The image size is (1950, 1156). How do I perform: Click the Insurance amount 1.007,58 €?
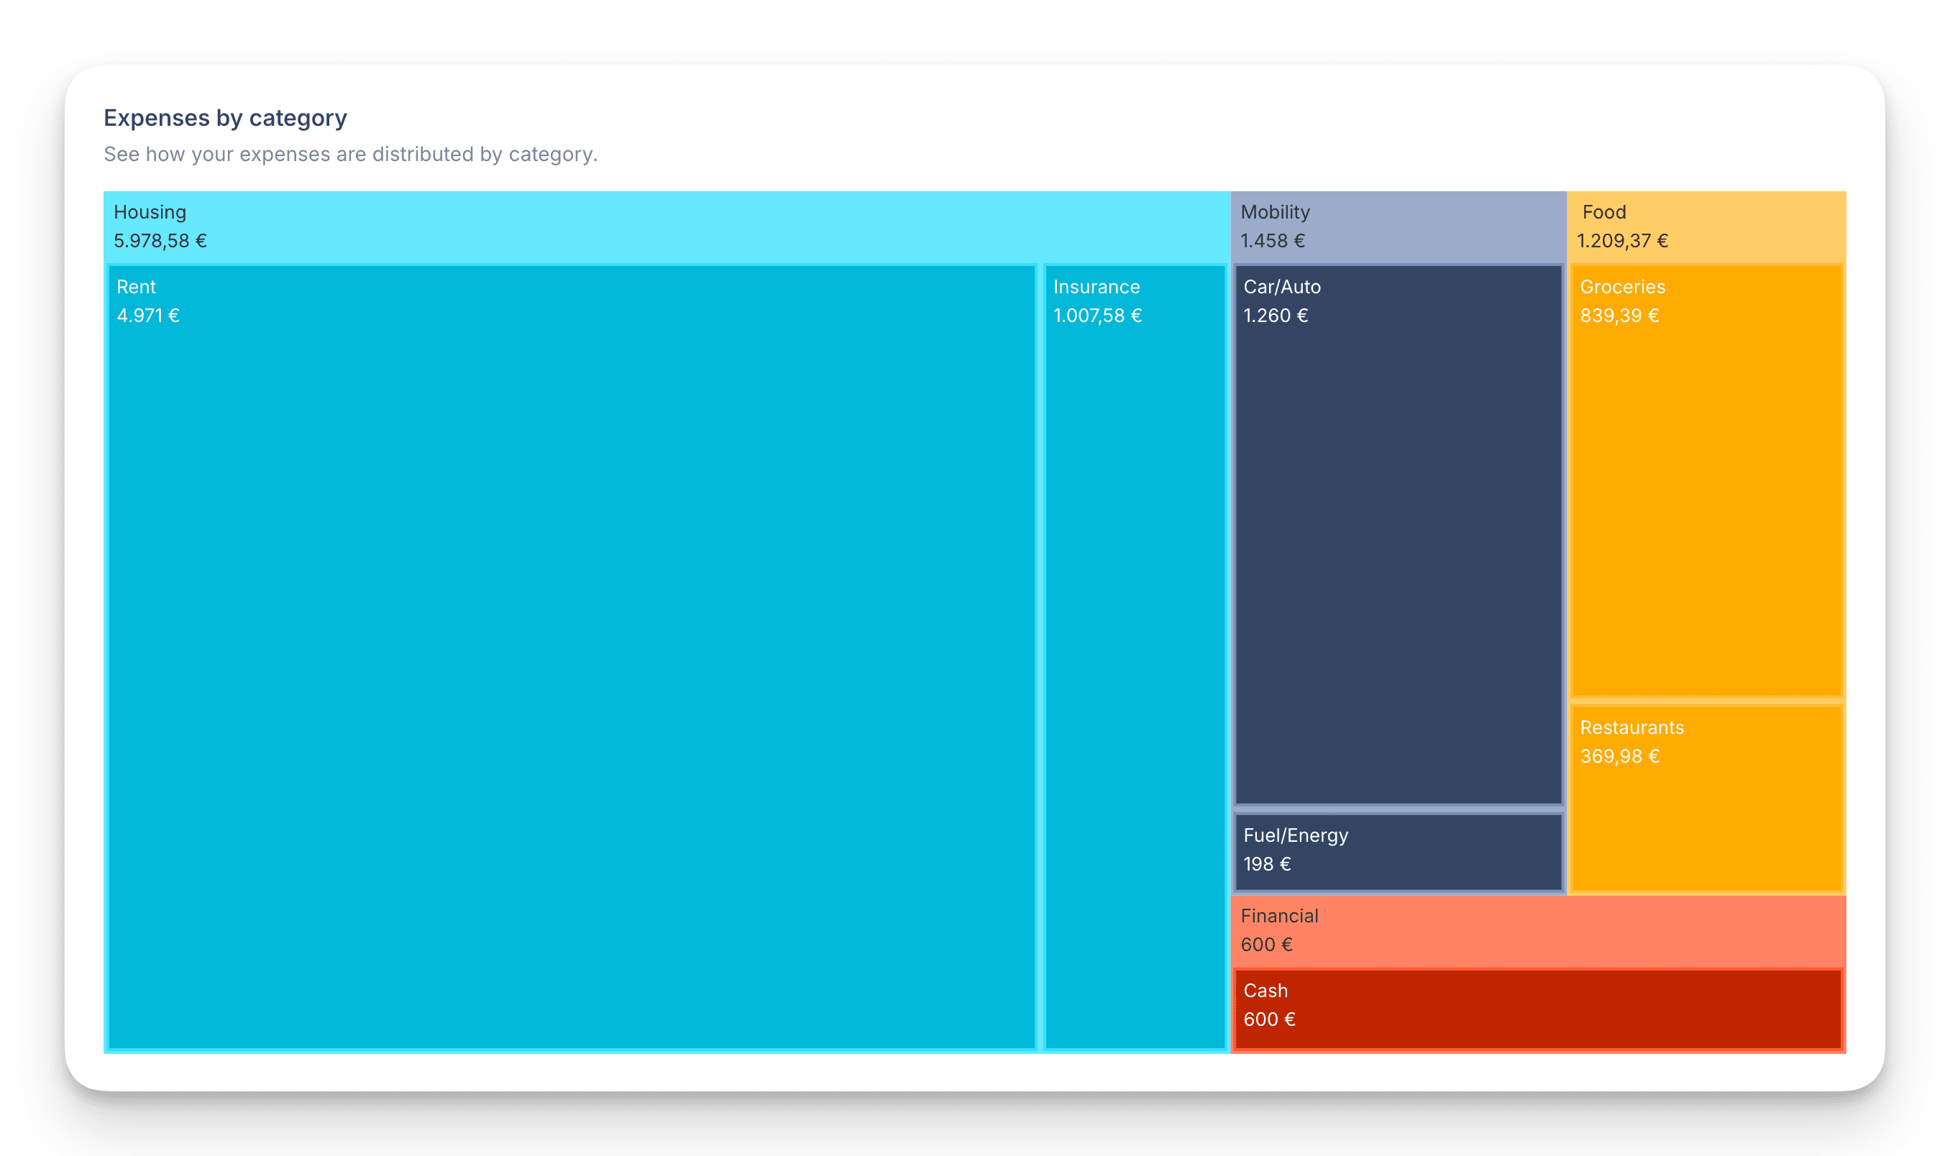1097,316
